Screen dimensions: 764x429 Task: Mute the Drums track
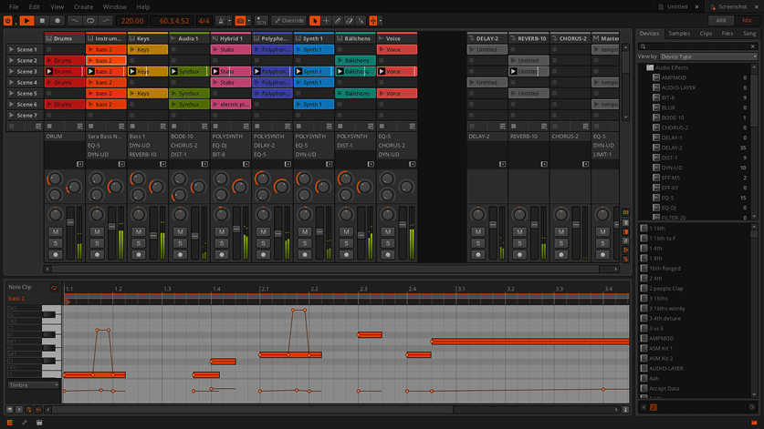click(56, 232)
